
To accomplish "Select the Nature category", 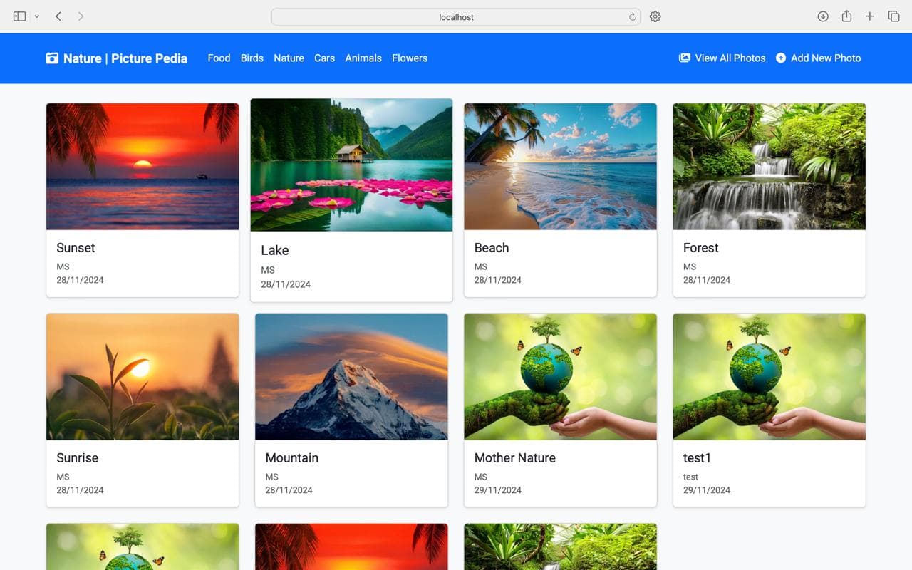I will click(x=289, y=58).
